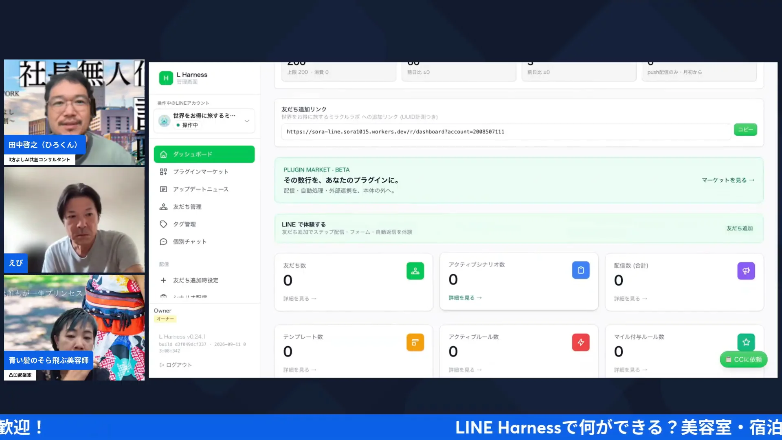782x440 pixels.
Task: Click the floating CCに依頼 button
Action: tap(744, 360)
